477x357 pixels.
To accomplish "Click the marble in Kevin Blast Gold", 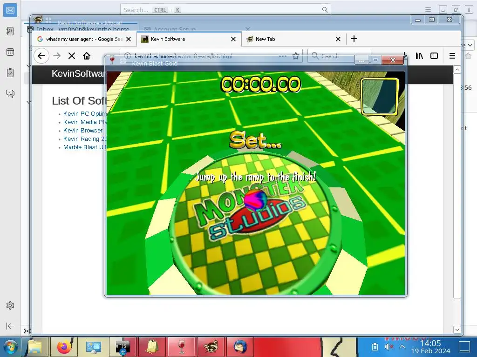I will coord(256,200).
